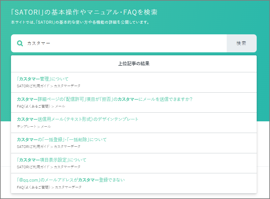
Task: Open カスタマーの「一括登録」・「一括削除」について result
Action: point(62,140)
